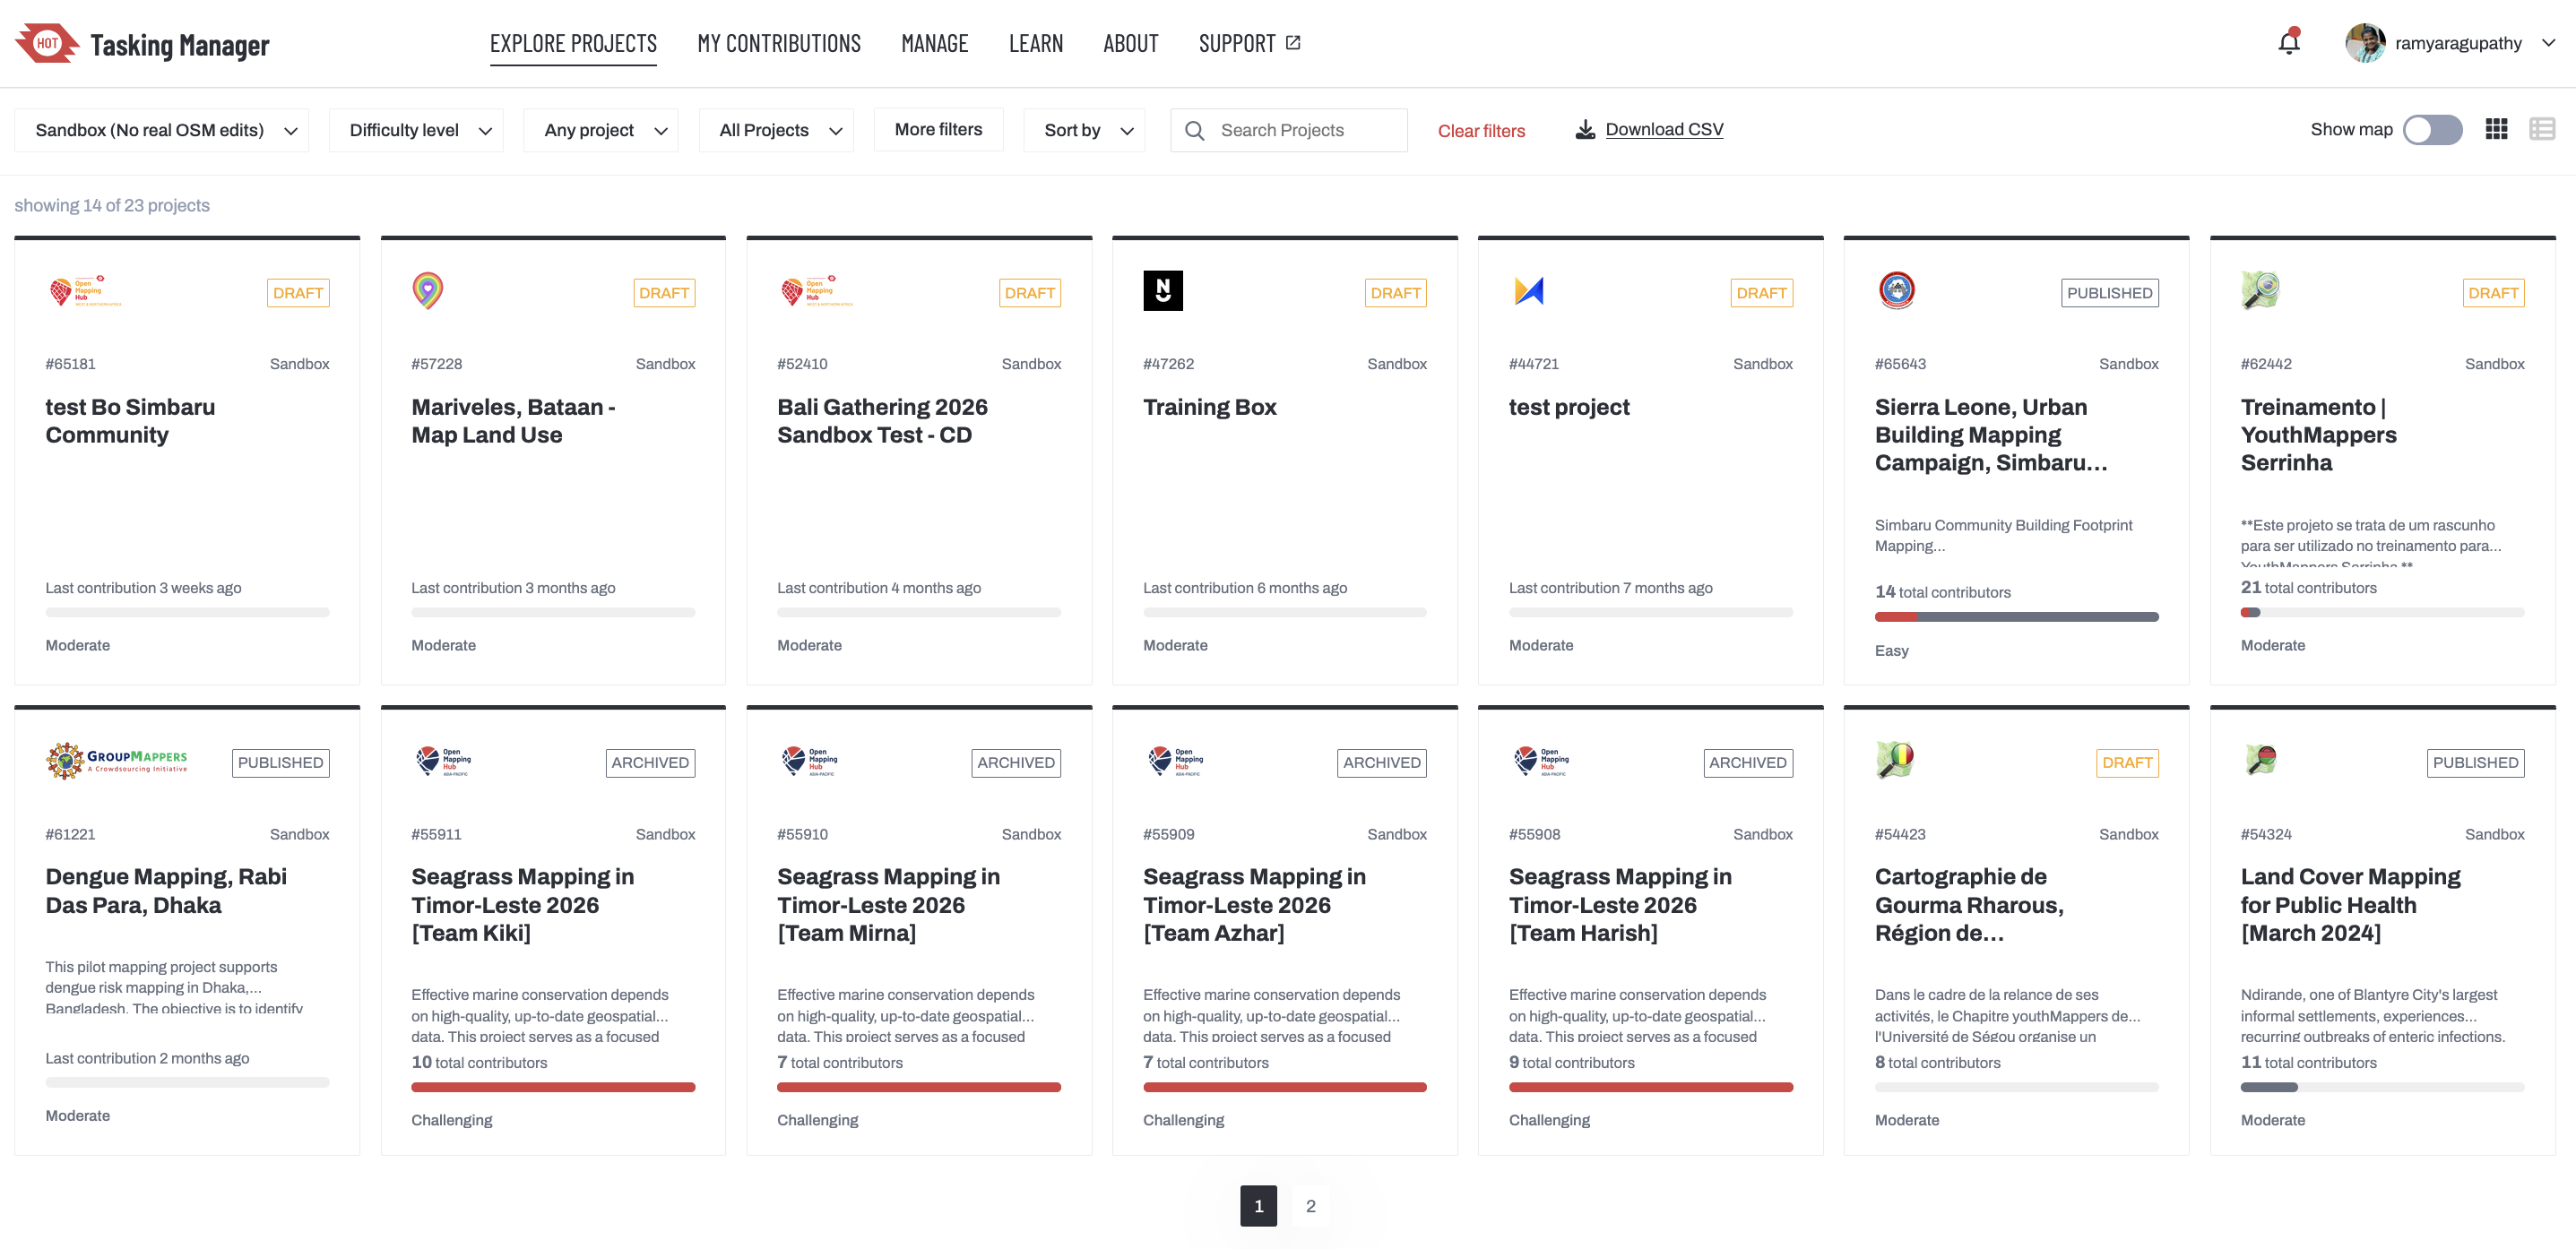Click the GroupMappers logo on Dengue Mapping card

pos(117,761)
